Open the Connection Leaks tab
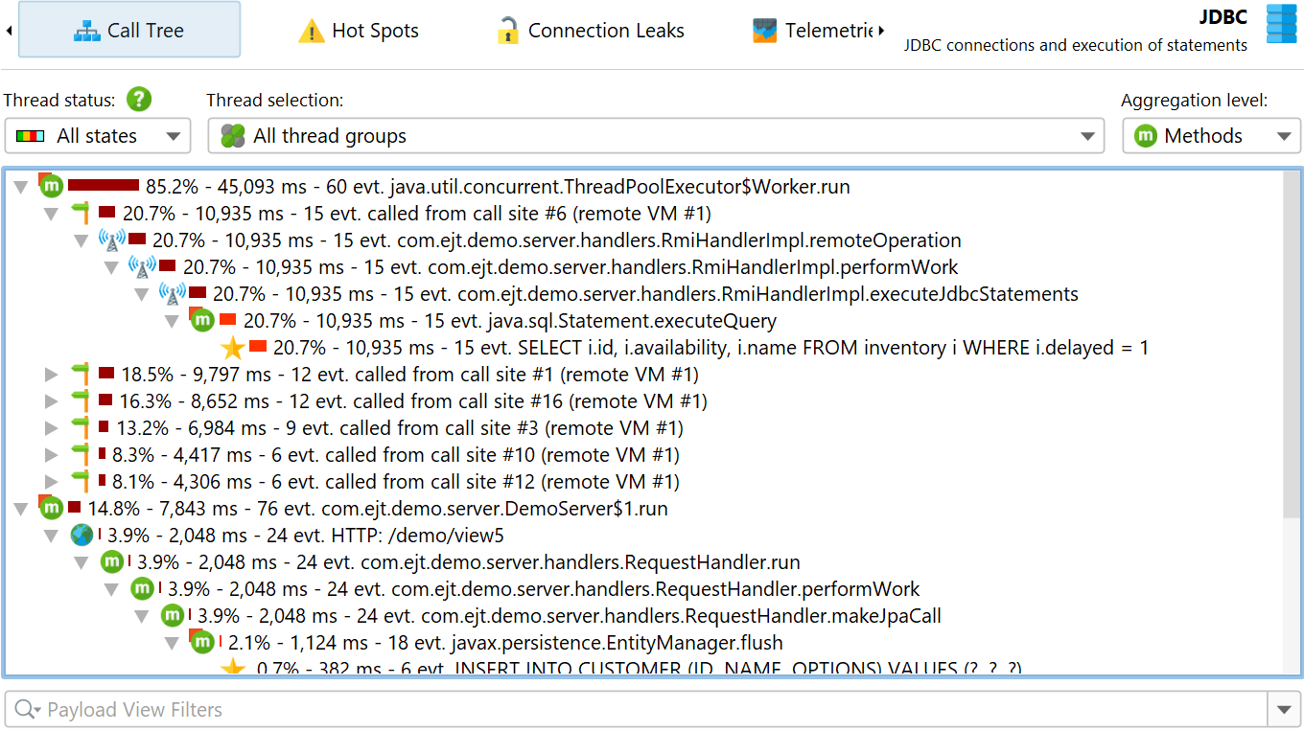This screenshot has height=731, width=1304. 590,31
